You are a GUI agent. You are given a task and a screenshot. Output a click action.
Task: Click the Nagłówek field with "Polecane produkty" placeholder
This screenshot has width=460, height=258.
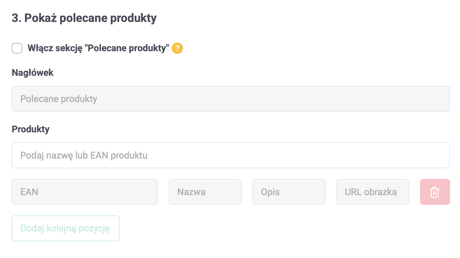click(231, 99)
